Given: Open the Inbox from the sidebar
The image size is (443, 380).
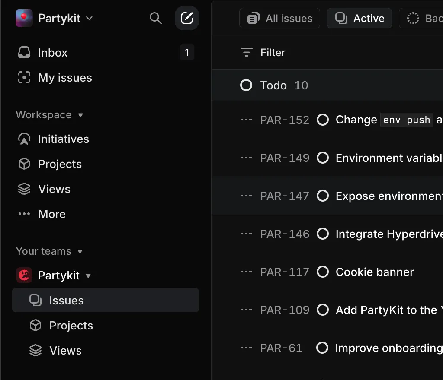Looking at the screenshot, I should coord(52,52).
